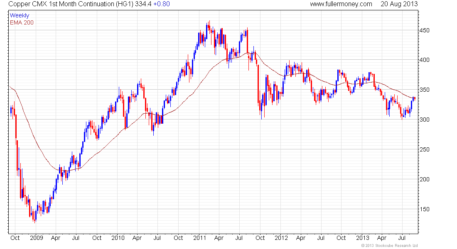The image size is (457, 249).
Task: Select the 'Weekly' interval label
Action: click(20, 15)
